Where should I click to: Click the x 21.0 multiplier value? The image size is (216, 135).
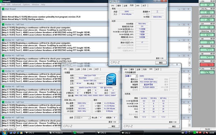[x=82, y=106]
